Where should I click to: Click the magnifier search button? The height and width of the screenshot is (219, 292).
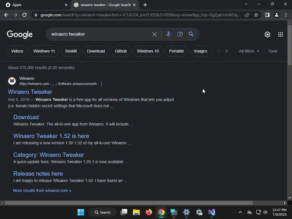[191, 34]
